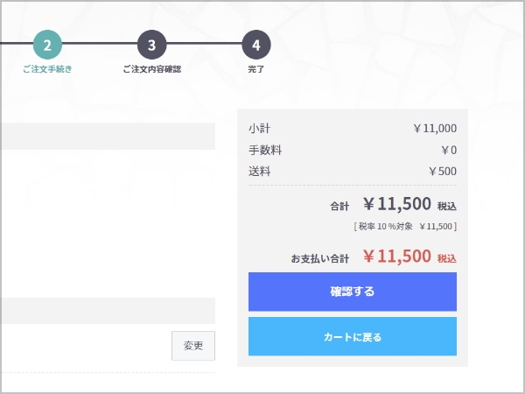Click the 小計 label

260,128
